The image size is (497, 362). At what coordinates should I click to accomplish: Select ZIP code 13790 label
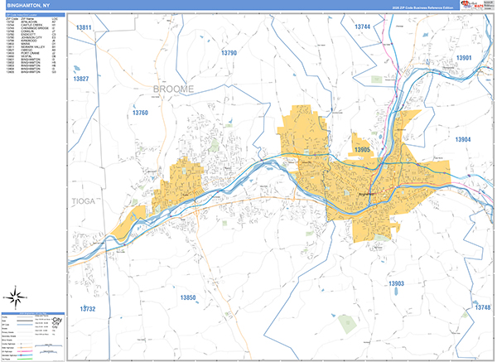[229, 53]
